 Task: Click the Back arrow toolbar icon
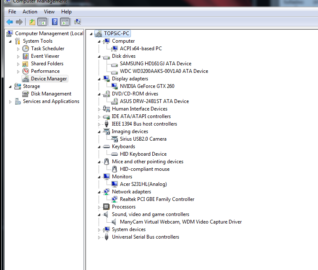tap(9, 22)
